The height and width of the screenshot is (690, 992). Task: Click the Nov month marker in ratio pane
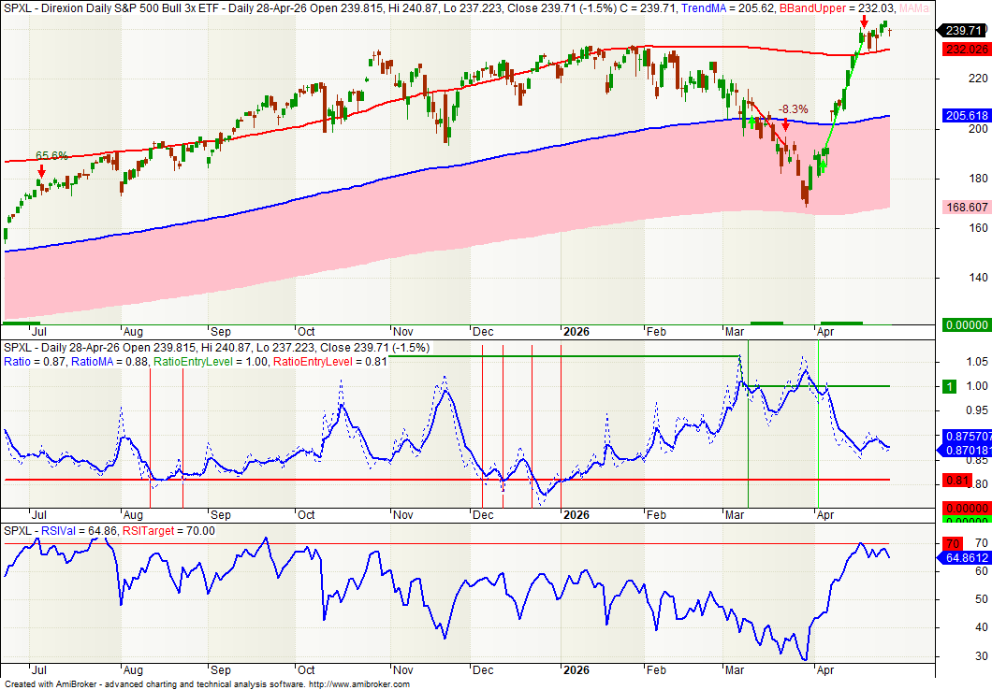(403, 515)
